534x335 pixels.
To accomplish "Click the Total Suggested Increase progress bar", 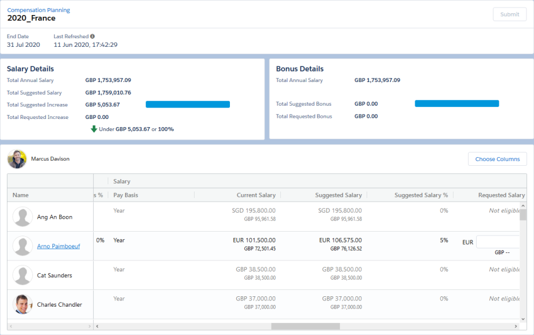I will pos(187,104).
